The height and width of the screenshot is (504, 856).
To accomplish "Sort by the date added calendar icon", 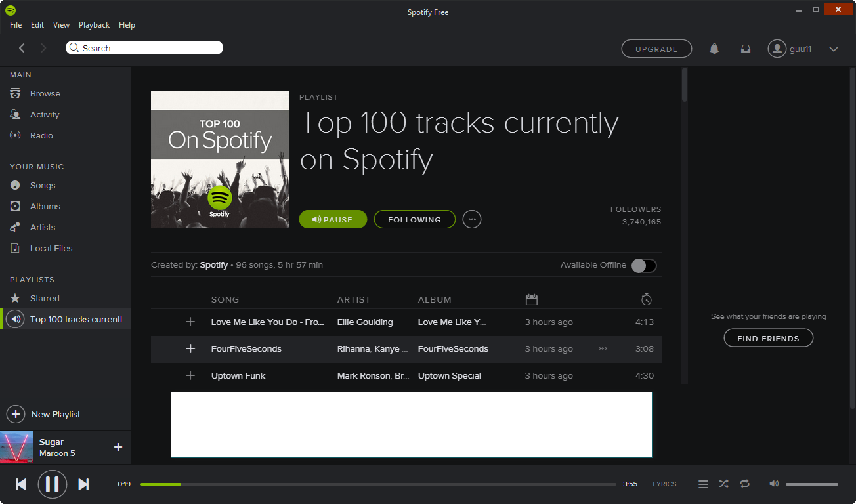I will pos(532,299).
